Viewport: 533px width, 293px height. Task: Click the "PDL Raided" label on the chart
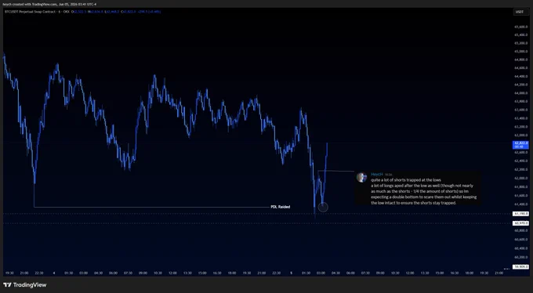tap(280, 207)
